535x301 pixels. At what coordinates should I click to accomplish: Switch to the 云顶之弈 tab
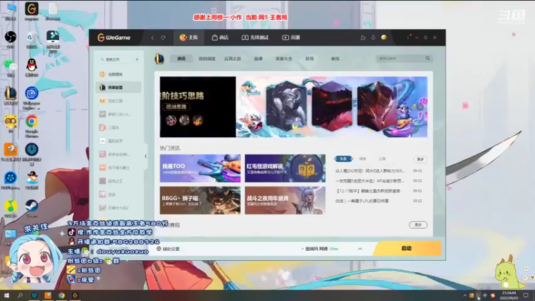coord(233,59)
